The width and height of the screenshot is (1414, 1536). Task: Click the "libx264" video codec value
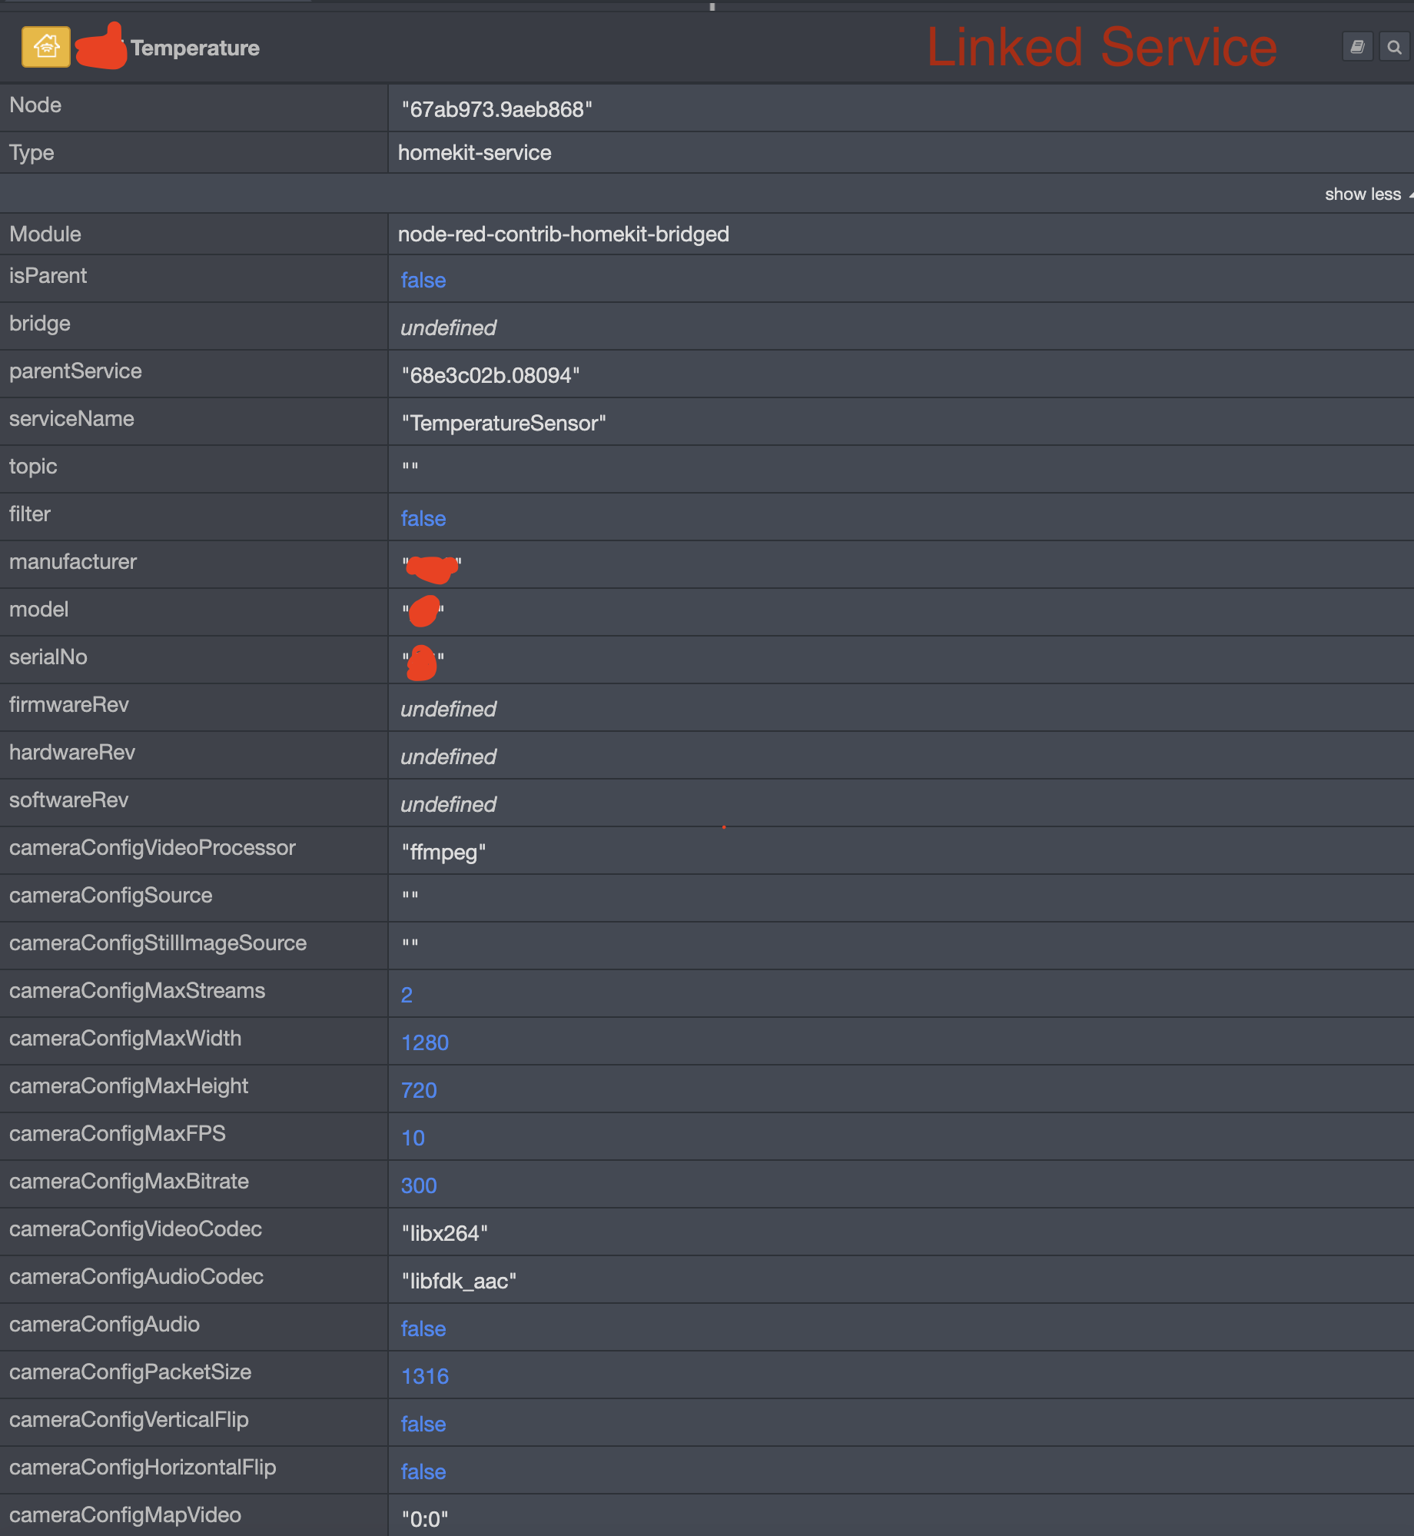(444, 1233)
